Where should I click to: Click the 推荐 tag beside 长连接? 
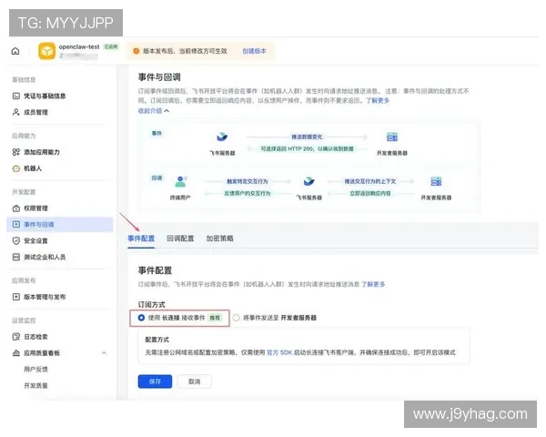click(215, 318)
